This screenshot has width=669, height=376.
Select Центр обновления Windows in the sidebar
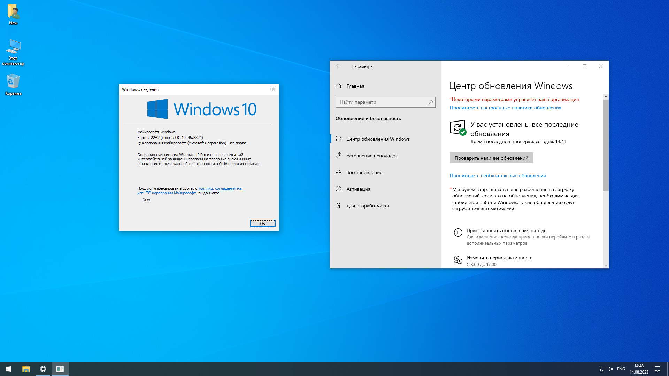click(378, 139)
